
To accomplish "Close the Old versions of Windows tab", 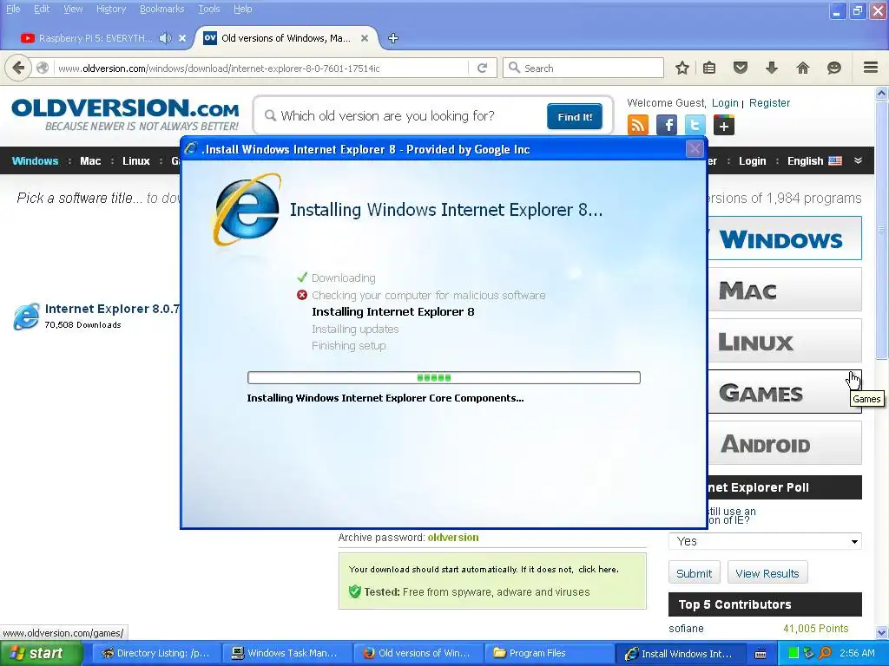I will click(x=365, y=38).
